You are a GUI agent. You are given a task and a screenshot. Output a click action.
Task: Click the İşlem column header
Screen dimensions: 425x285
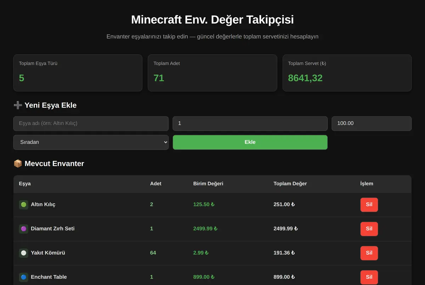pyautogui.click(x=367, y=184)
